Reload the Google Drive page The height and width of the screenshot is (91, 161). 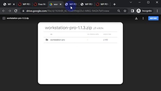pos(16,11)
